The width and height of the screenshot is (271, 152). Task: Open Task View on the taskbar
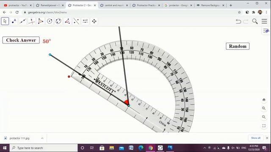coord(92,148)
